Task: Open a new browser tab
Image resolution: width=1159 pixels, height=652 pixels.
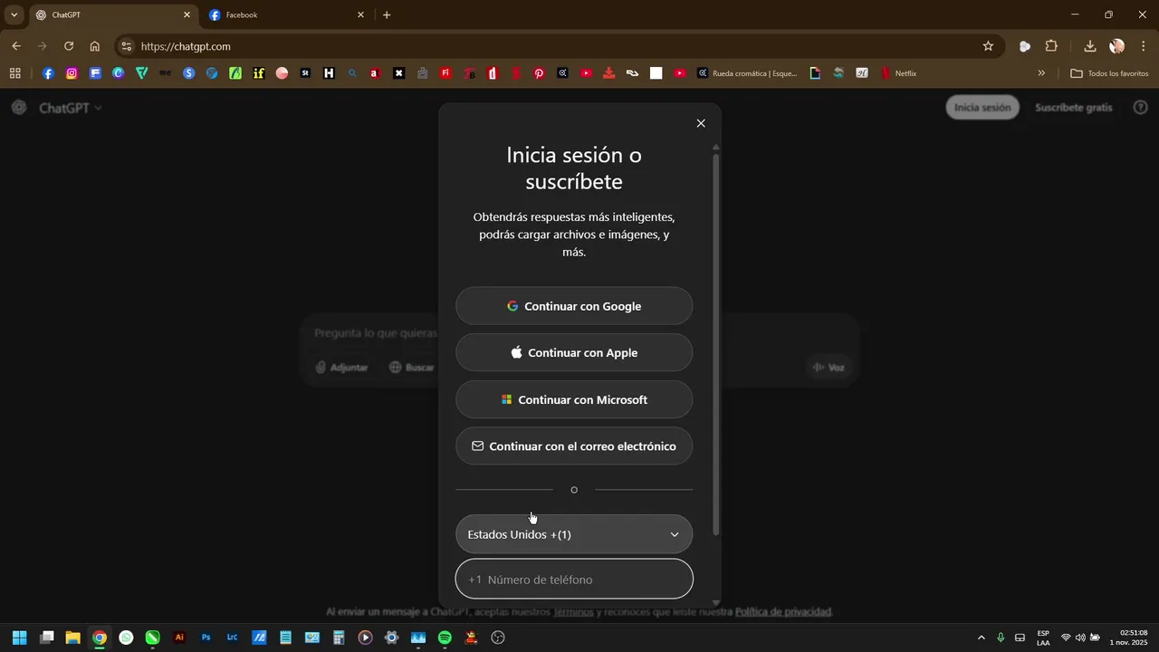Action: point(387,15)
